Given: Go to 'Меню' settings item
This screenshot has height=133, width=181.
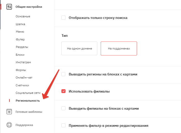Looking at the screenshot, I should click(20, 32).
